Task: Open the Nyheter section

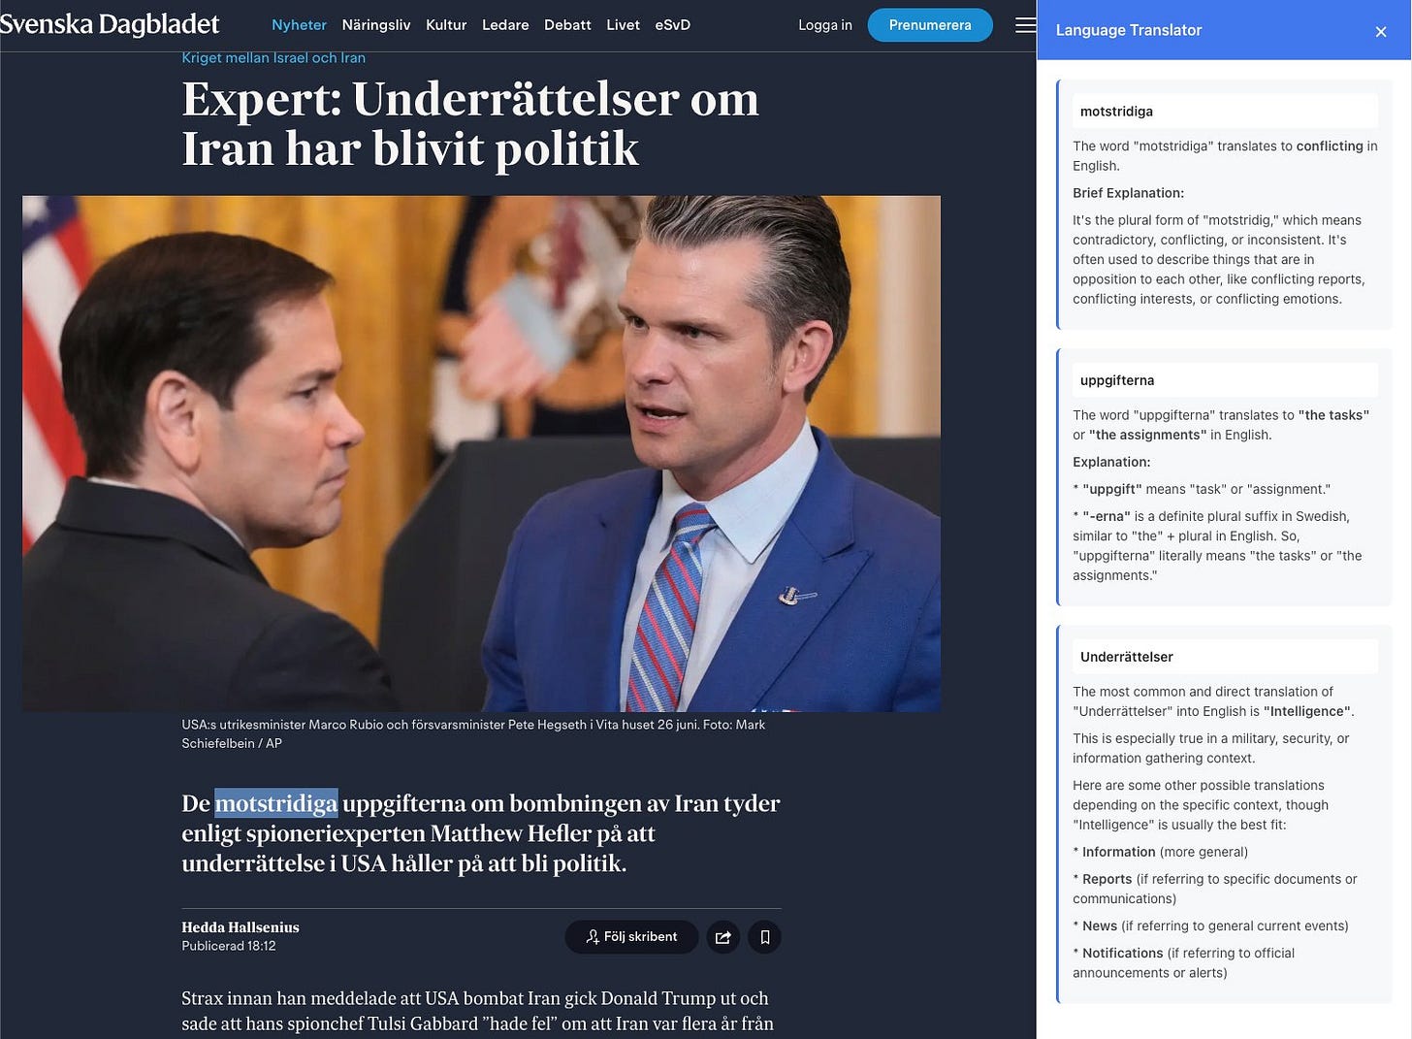Action: (x=299, y=25)
